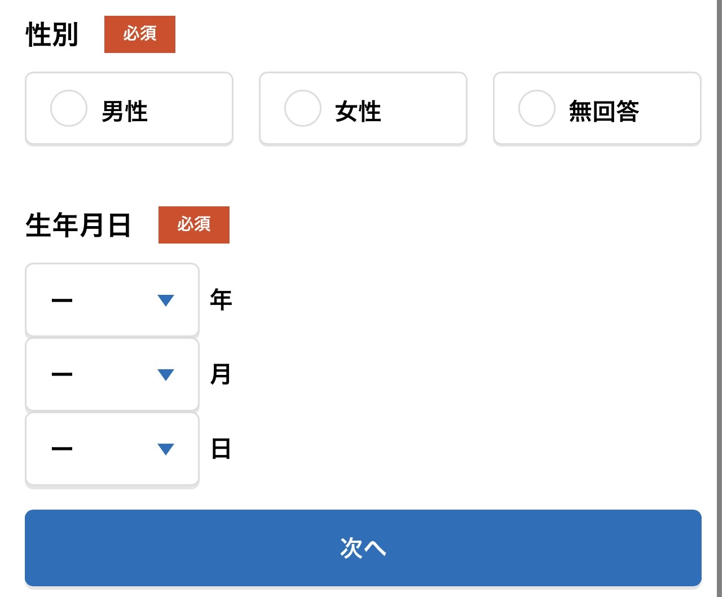Click the dash placeholder in month select
The width and height of the screenshot is (727, 597).
[62, 375]
